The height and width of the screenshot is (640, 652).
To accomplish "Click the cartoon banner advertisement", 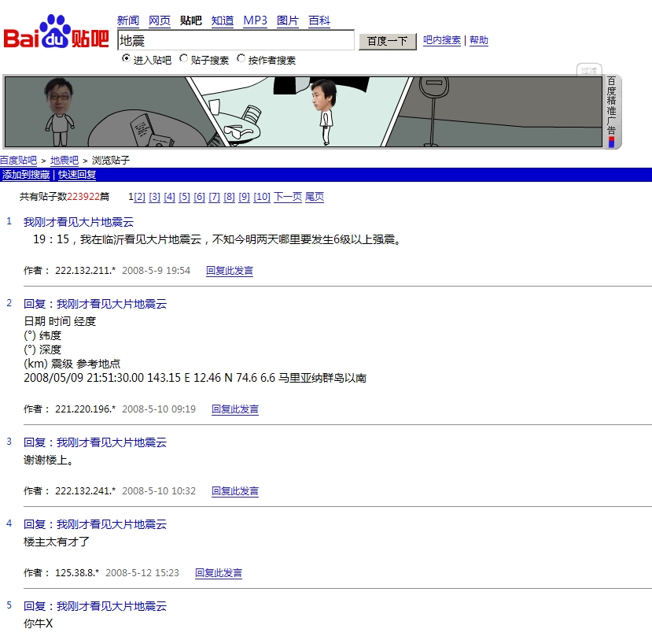I will [303, 112].
